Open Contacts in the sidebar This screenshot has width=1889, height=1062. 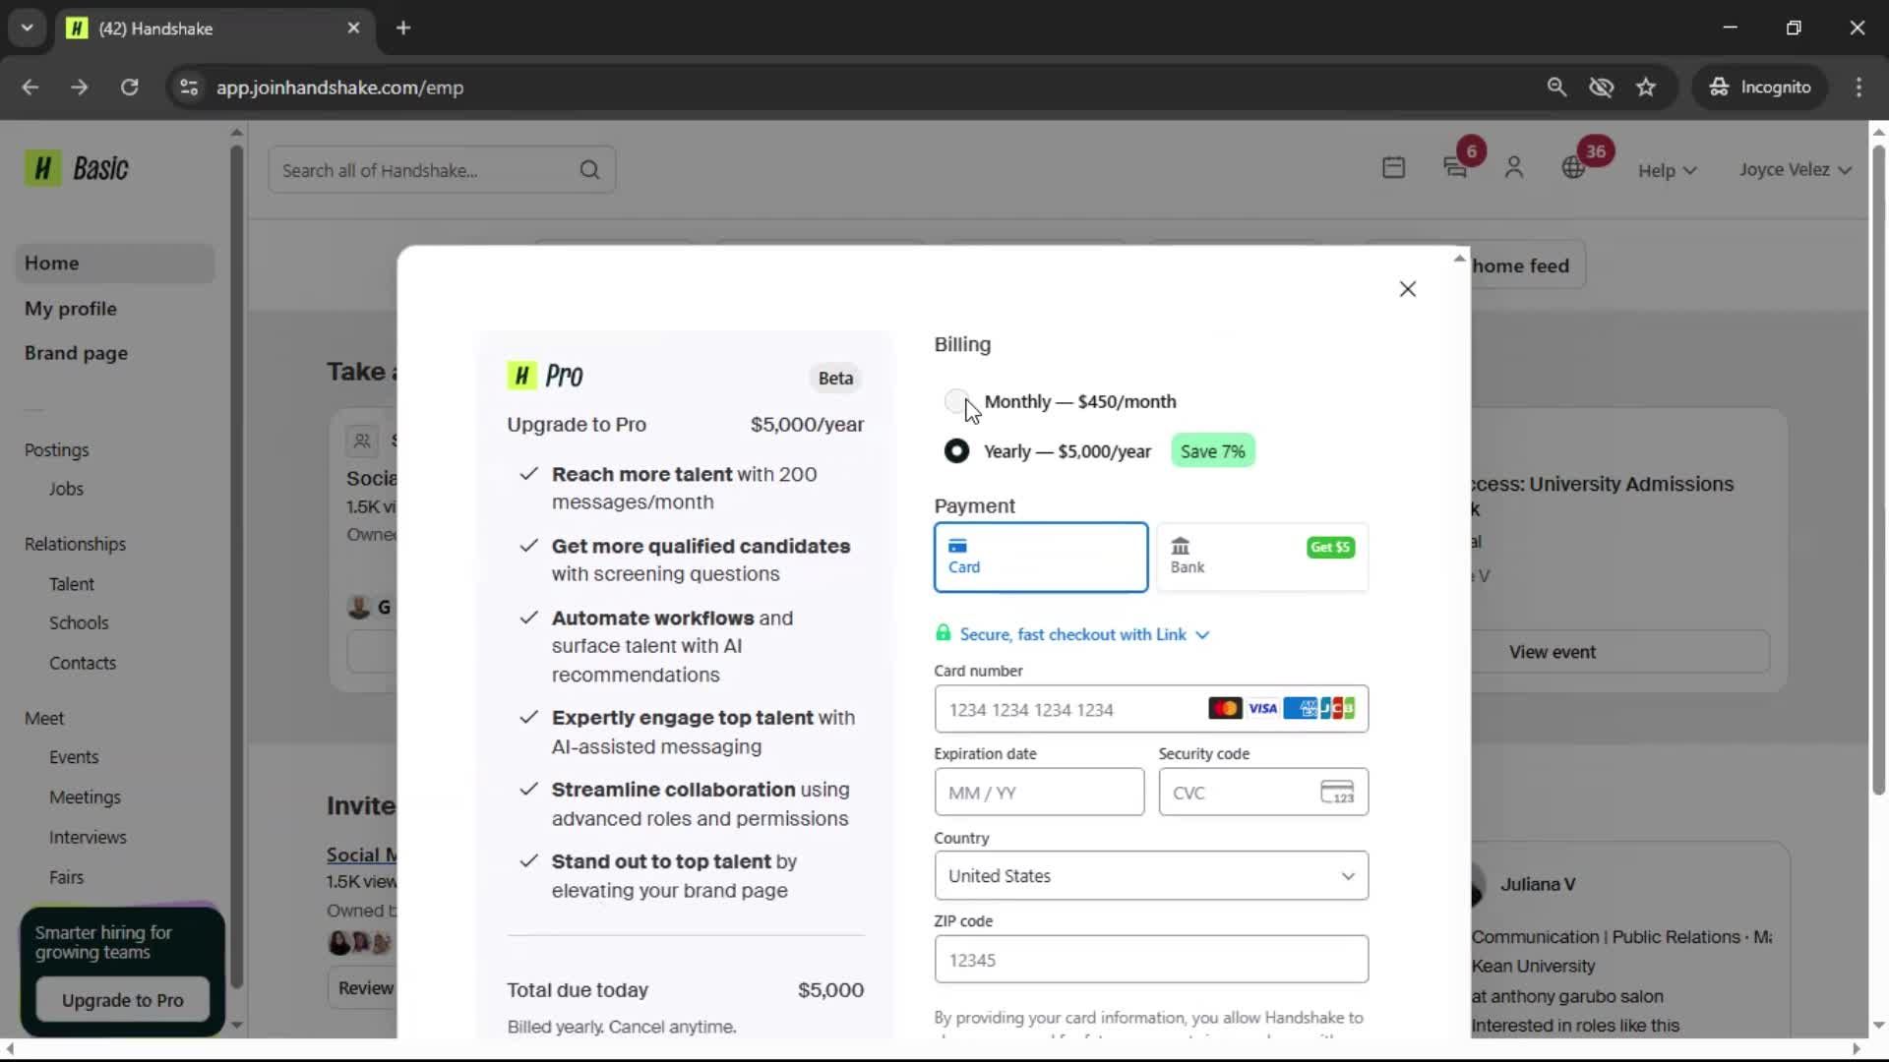[x=83, y=664]
